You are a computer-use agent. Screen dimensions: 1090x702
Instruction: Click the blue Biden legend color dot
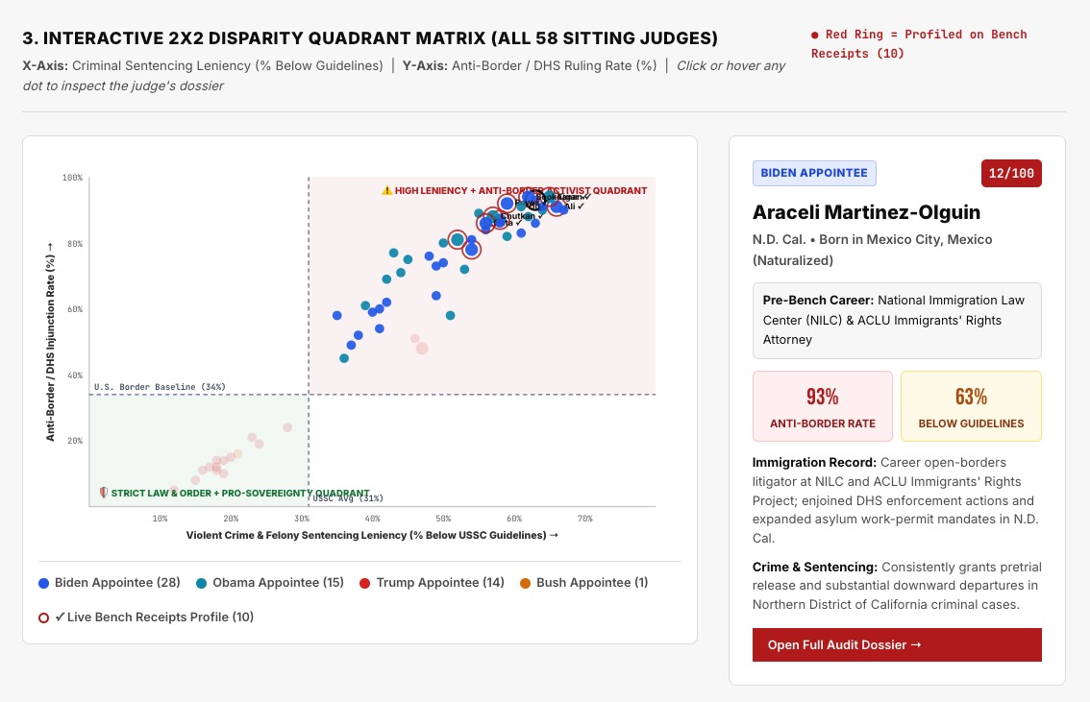tap(44, 583)
